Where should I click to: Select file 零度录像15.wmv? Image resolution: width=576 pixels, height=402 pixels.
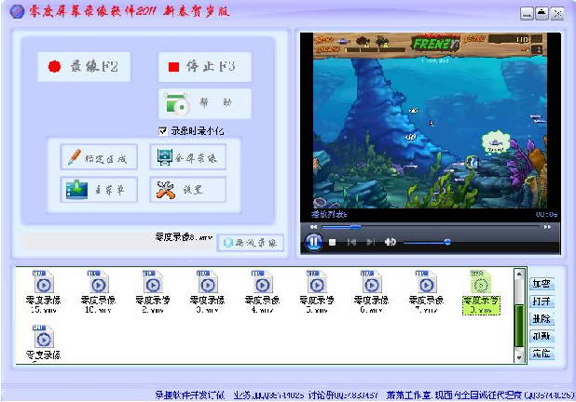(x=44, y=292)
